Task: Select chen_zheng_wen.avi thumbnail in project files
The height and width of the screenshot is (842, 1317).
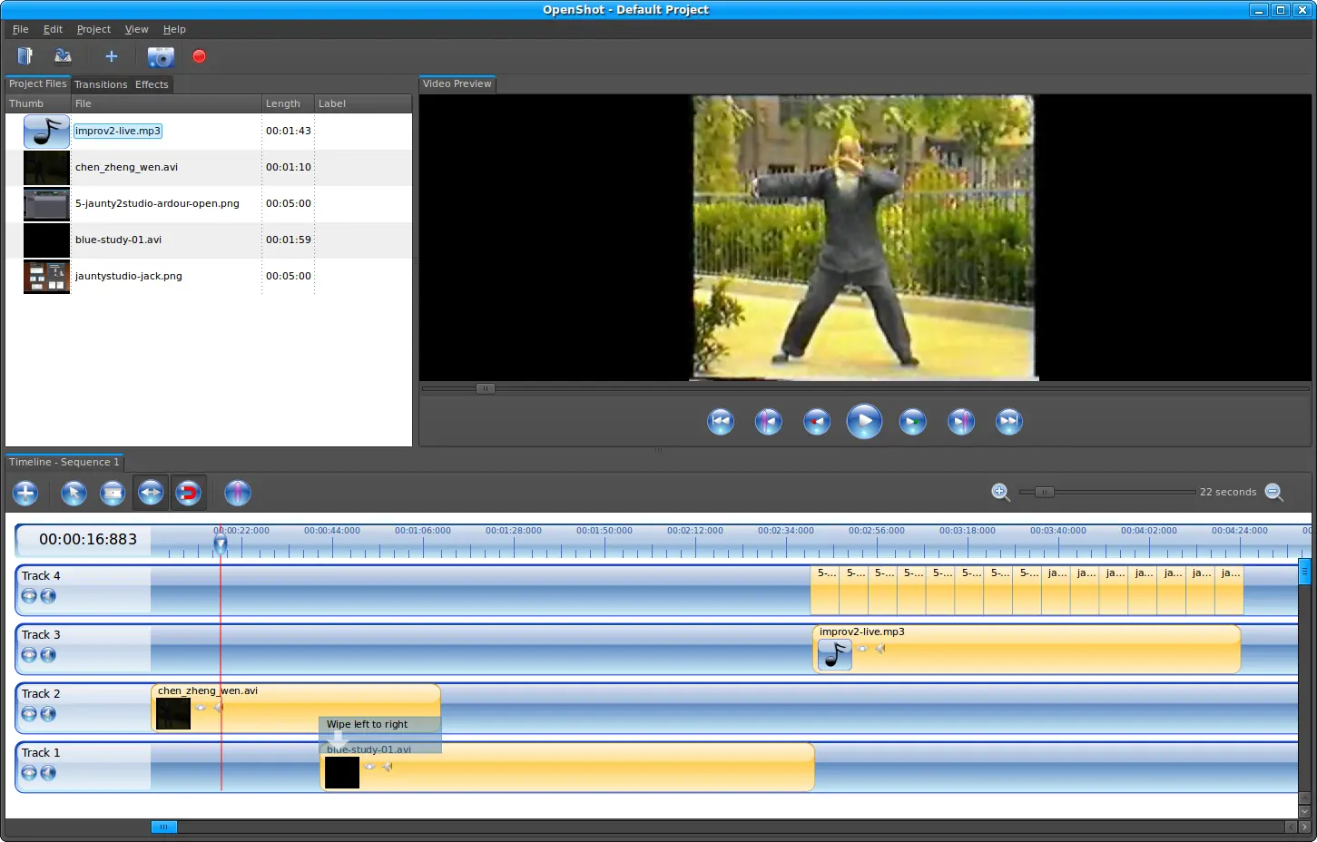Action: point(46,168)
